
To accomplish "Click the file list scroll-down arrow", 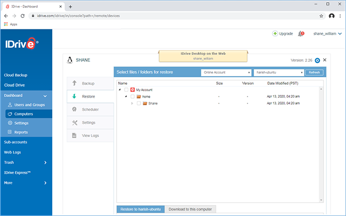I will [321, 200].
